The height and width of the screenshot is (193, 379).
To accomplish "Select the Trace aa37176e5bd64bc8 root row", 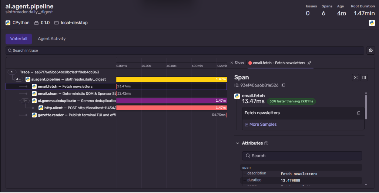I will point(116,72).
